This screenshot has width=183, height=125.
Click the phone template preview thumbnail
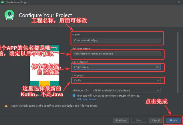(x=45, y=66)
